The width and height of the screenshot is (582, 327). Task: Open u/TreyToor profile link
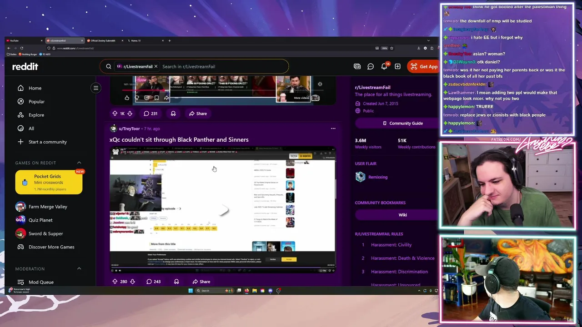coord(129,129)
